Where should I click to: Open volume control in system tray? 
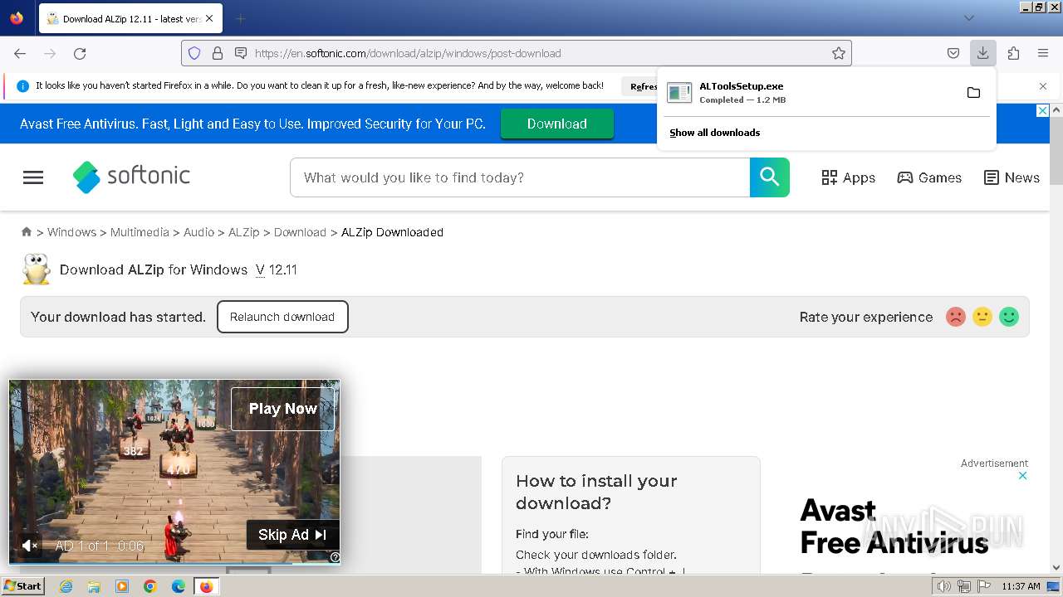point(943,586)
